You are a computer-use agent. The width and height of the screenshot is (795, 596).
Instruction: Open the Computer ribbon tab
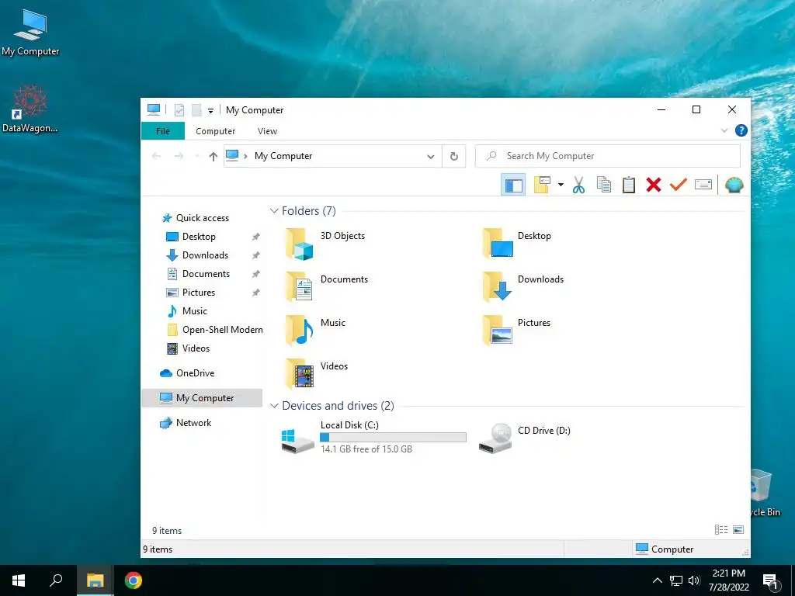pyautogui.click(x=216, y=130)
